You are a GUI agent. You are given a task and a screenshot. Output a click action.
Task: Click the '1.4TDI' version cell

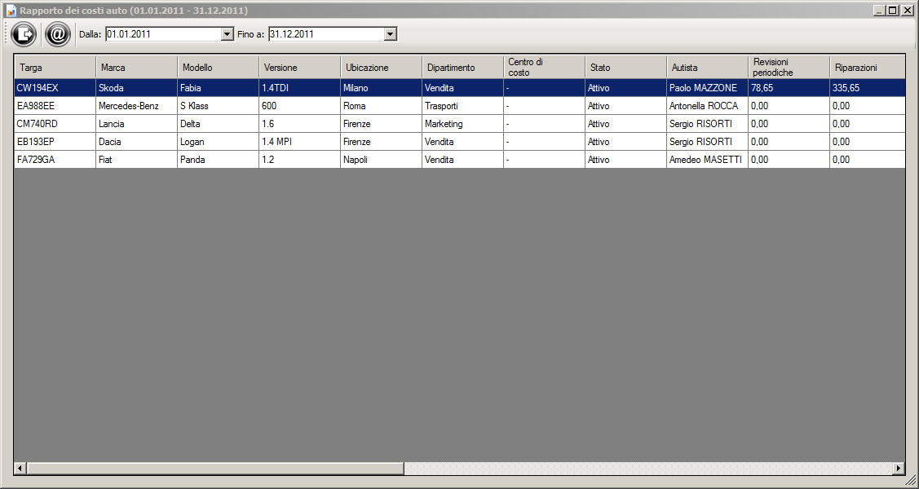299,88
